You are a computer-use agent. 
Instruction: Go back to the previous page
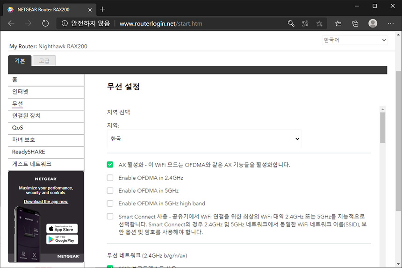tap(11, 23)
